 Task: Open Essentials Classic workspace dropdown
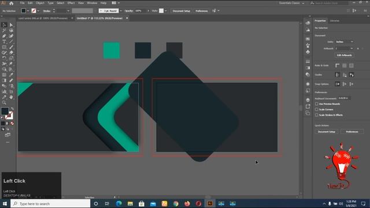(291, 3)
